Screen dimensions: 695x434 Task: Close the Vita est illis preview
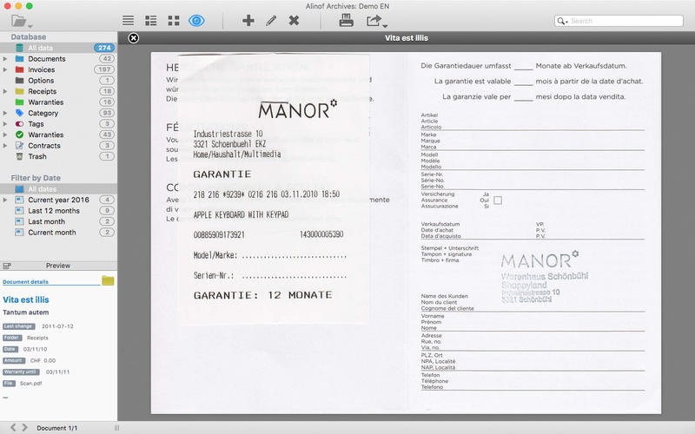click(x=134, y=38)
